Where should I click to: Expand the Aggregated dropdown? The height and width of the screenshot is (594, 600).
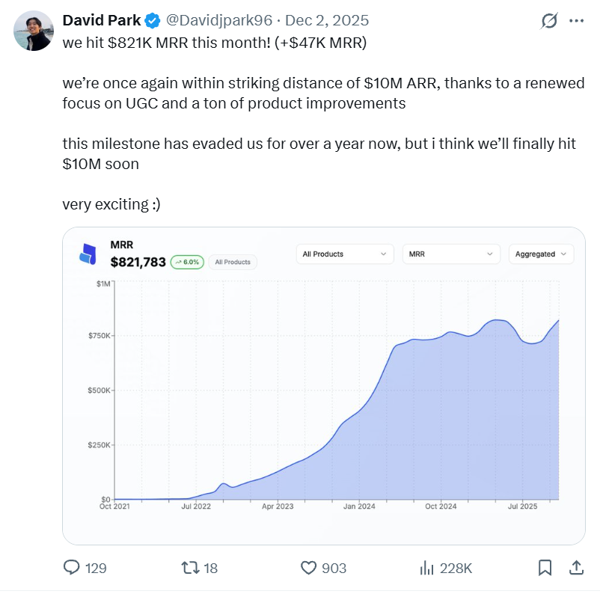pos(540,254)
